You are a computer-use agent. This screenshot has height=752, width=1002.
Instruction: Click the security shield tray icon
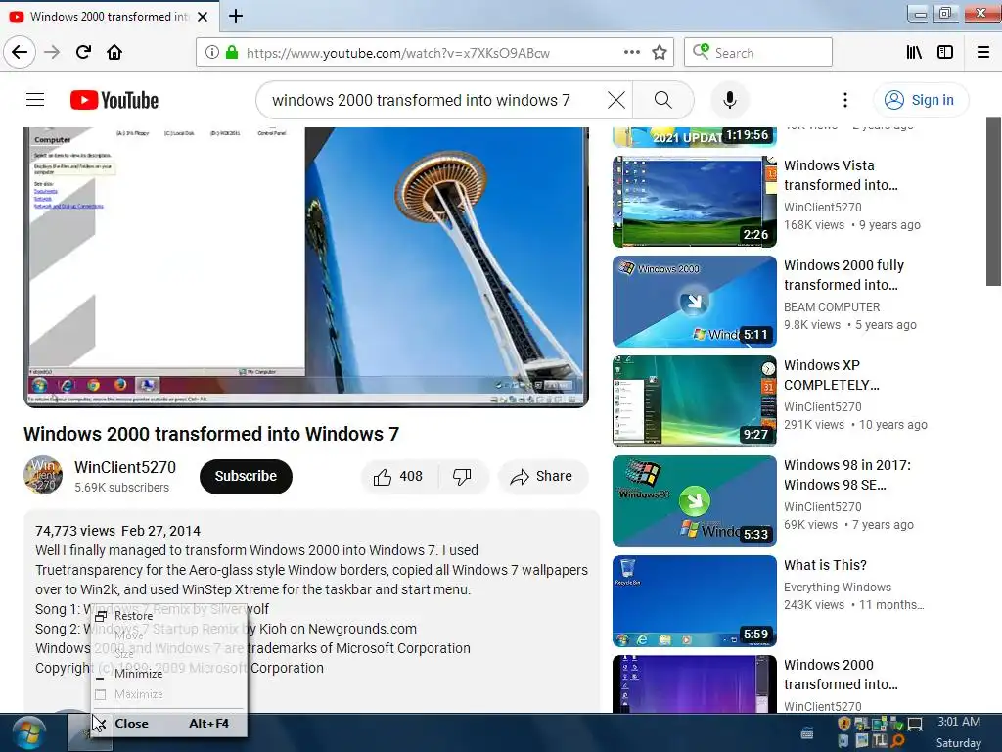coord(843,724)
